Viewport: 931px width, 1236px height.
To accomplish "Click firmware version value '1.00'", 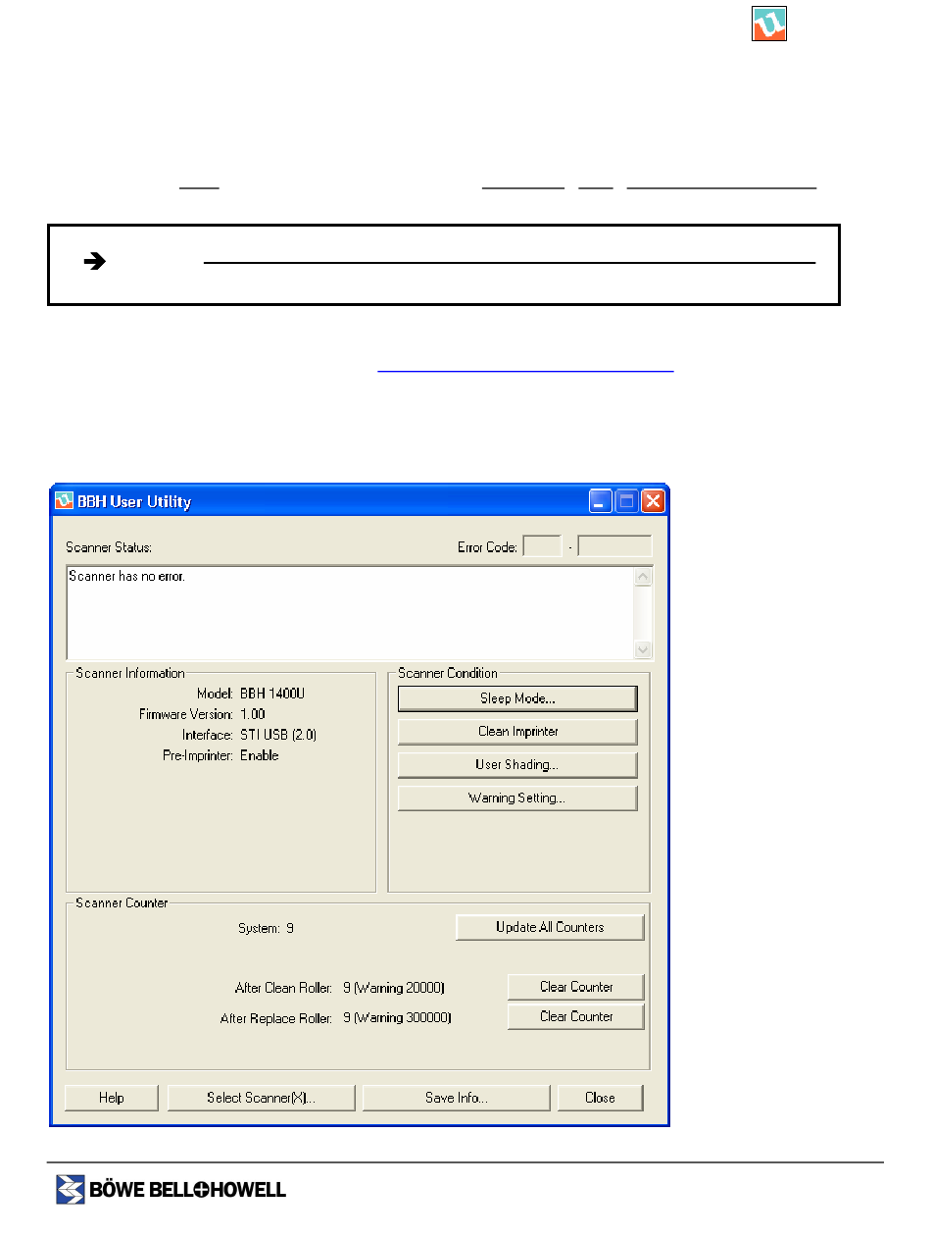I will (x=253, y=714).
